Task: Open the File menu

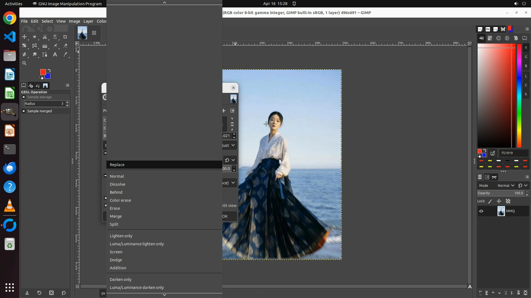Action: [24, 21]
